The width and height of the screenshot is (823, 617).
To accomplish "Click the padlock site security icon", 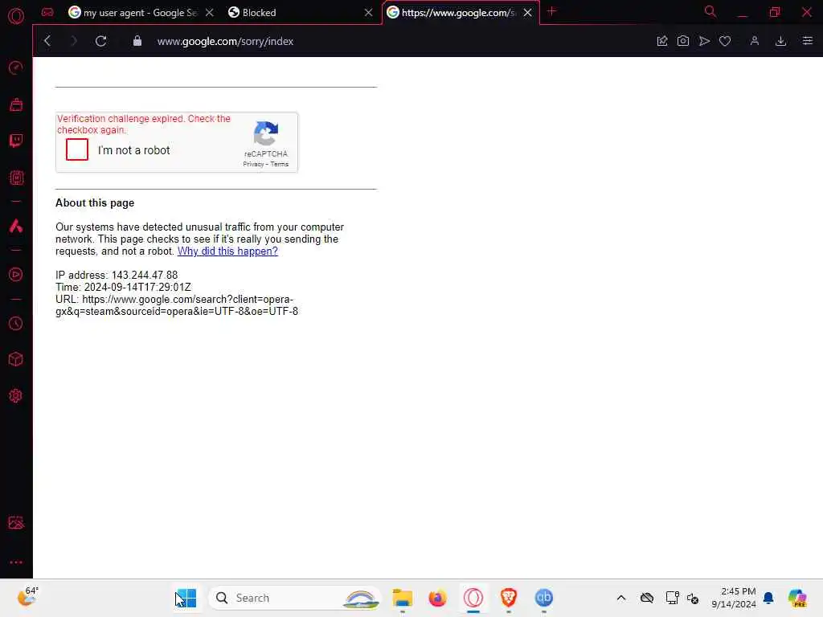I will (137, 41).
